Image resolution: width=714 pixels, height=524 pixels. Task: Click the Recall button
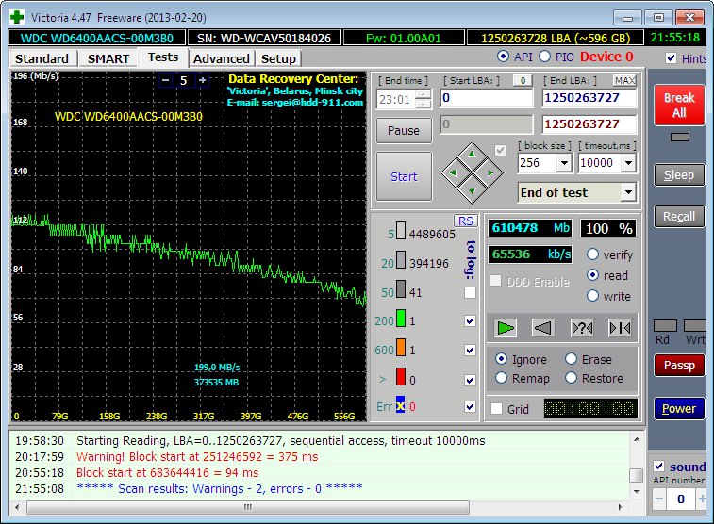pyautogui.click(x=679, y=217)
